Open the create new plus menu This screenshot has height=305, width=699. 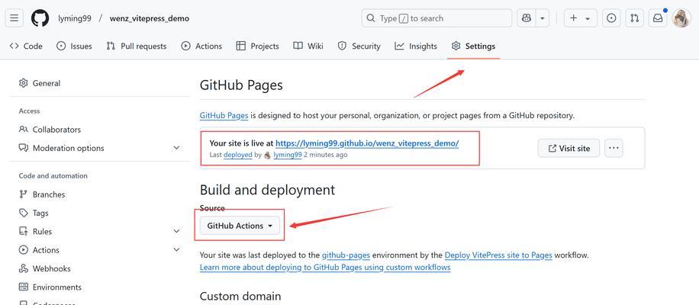(580, 18)
